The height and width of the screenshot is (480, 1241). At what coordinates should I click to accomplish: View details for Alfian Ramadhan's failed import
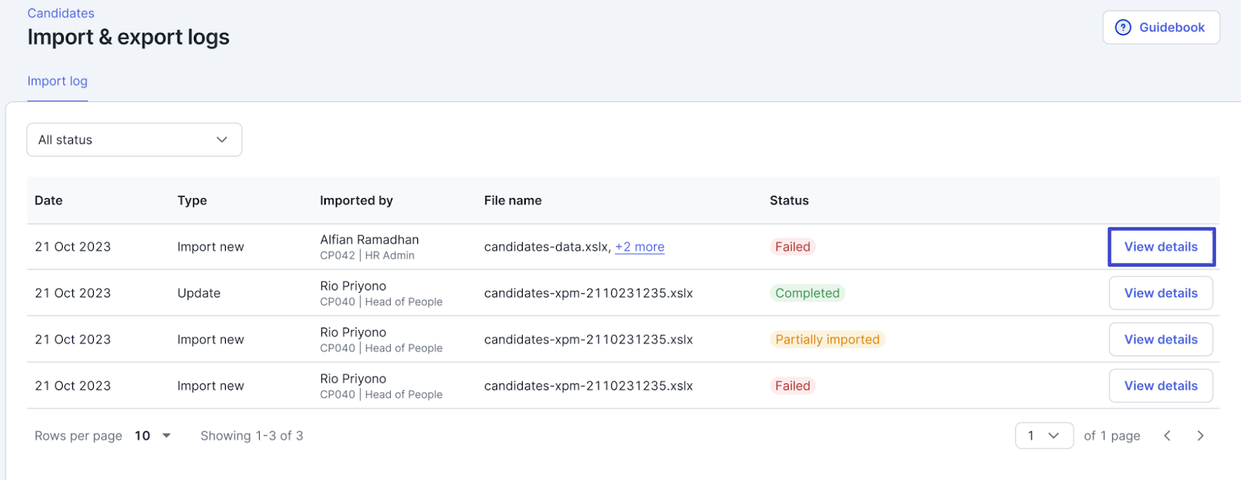click(1160, 247)
